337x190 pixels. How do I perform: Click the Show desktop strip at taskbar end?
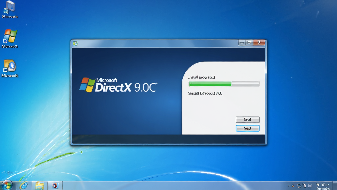tap(335, 186)
